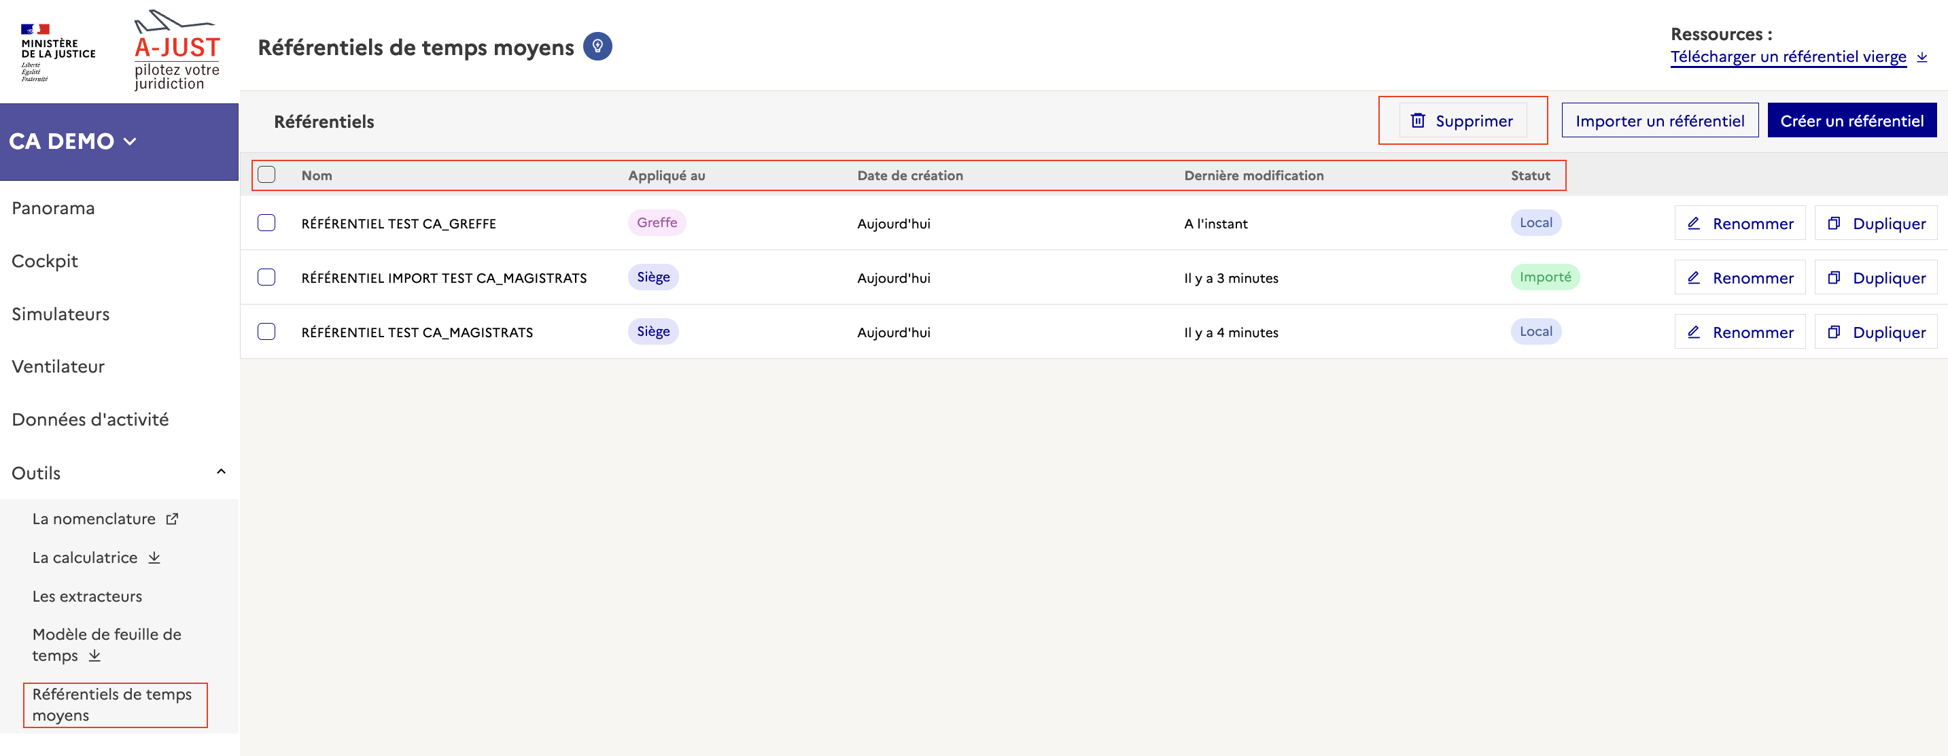Check the RÉFÉRENTIEL TEST CA_GREFFE row checkbox

(x=266, y=223)
